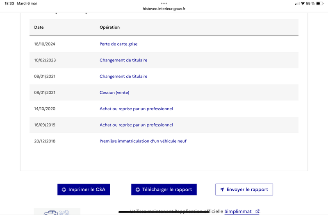Click the Date column header
Image resolution: width=328 pixels, height=215 pixels.
point(39,27)
